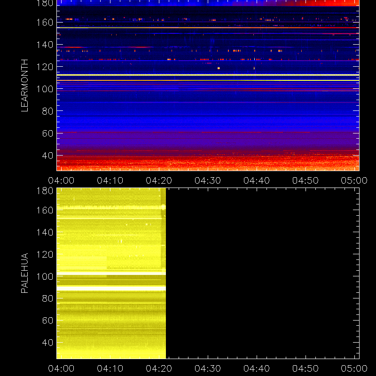Screen dimensions: 376x376
Task: Select the 40 frequency label on the Learmonth plot
Action: pyautogui.click(x=47, y=156)
